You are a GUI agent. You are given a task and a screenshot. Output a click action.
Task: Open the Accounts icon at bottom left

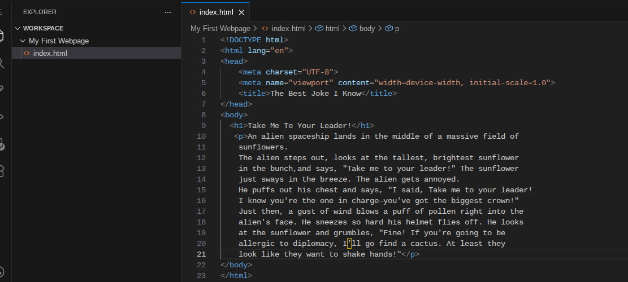click(x=2, y=271)
